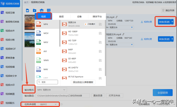Select MOV in the format list

pos(47,33)
